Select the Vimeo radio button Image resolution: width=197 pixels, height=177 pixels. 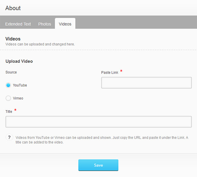(8, 98)
